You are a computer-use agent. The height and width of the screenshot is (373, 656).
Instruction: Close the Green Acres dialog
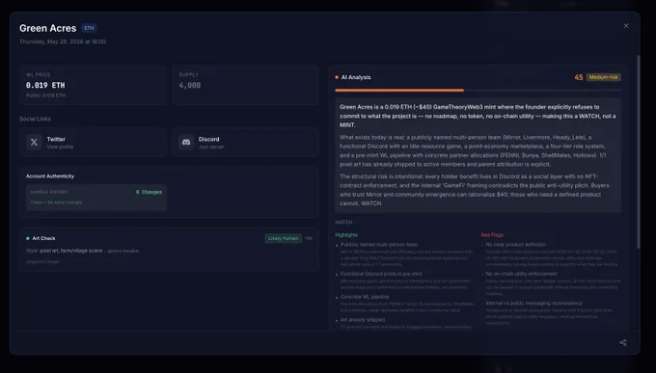(x=626, y=26)
